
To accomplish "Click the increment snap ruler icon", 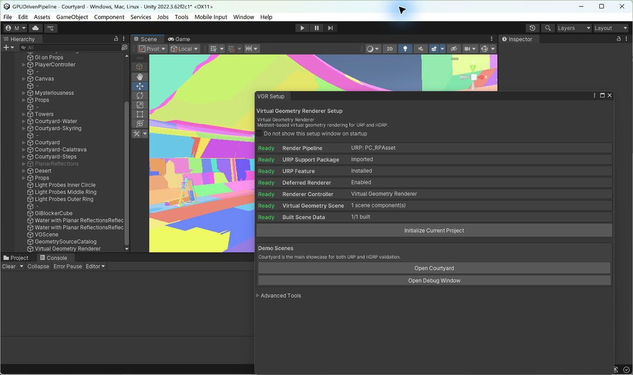I will point(249,49).
